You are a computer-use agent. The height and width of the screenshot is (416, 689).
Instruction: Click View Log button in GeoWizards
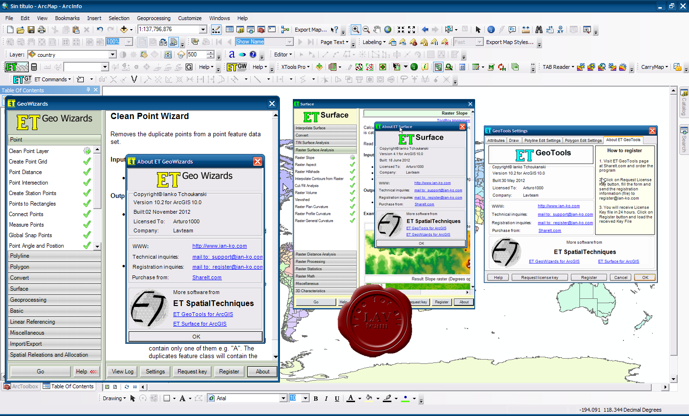pyautogui.click(x=123, y=372)
